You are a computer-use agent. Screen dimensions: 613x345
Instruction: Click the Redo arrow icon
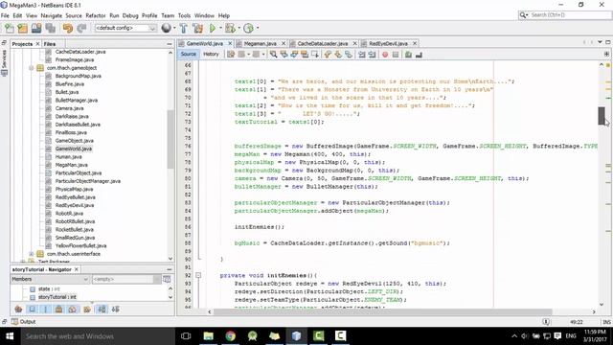pyautogui.click(x=81, y=28)
